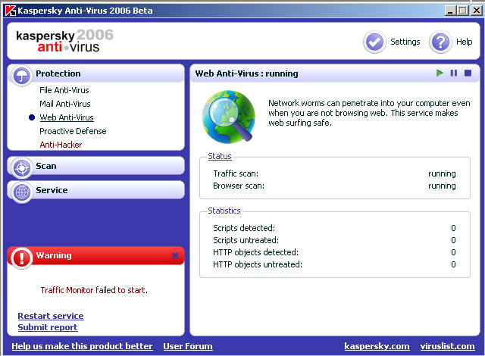Screen dimensions: 485x356
Task: Open the User Forum link
Action: 188,346
